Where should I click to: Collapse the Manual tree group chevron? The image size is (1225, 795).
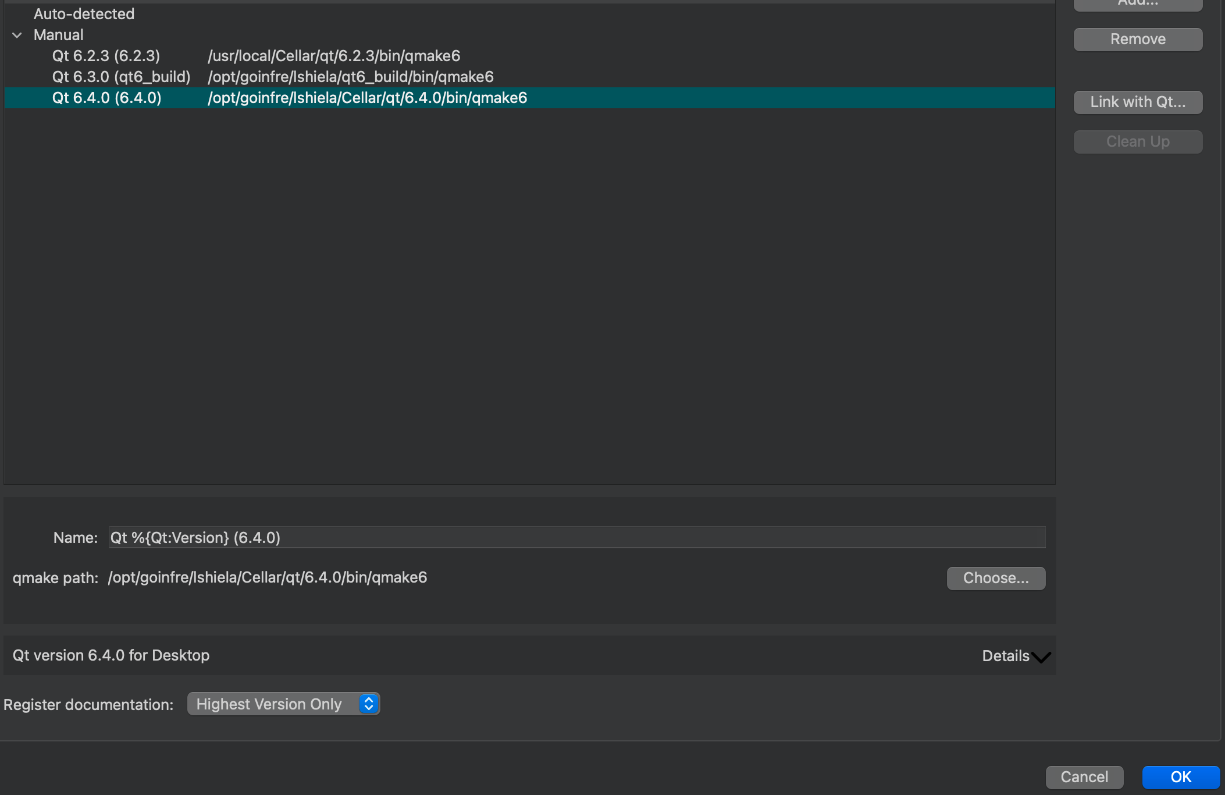point(17,36)
